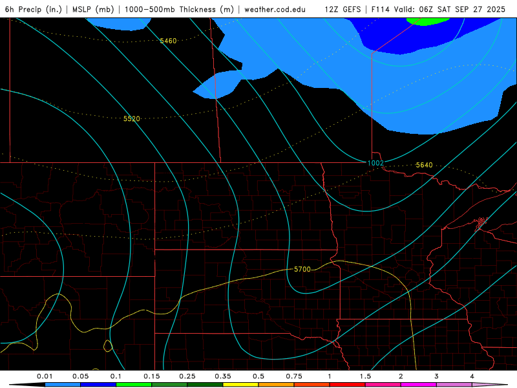Click the 0.75 legend value
The height and width of the screenshot is (388, 517).
294,376
